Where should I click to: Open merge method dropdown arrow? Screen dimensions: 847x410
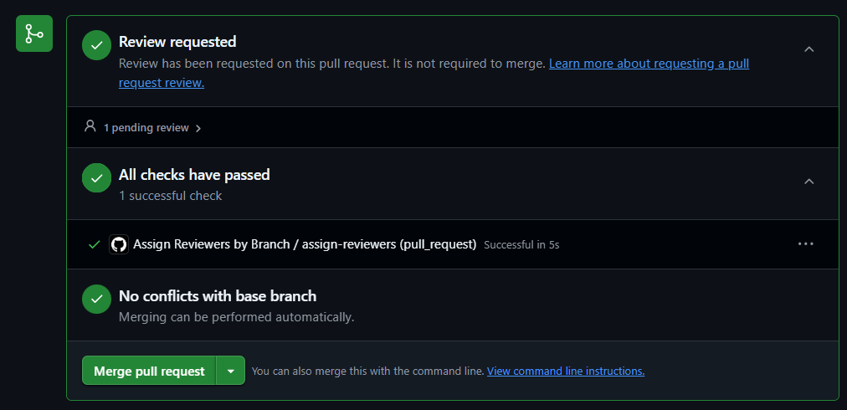(x=231, y=371)
